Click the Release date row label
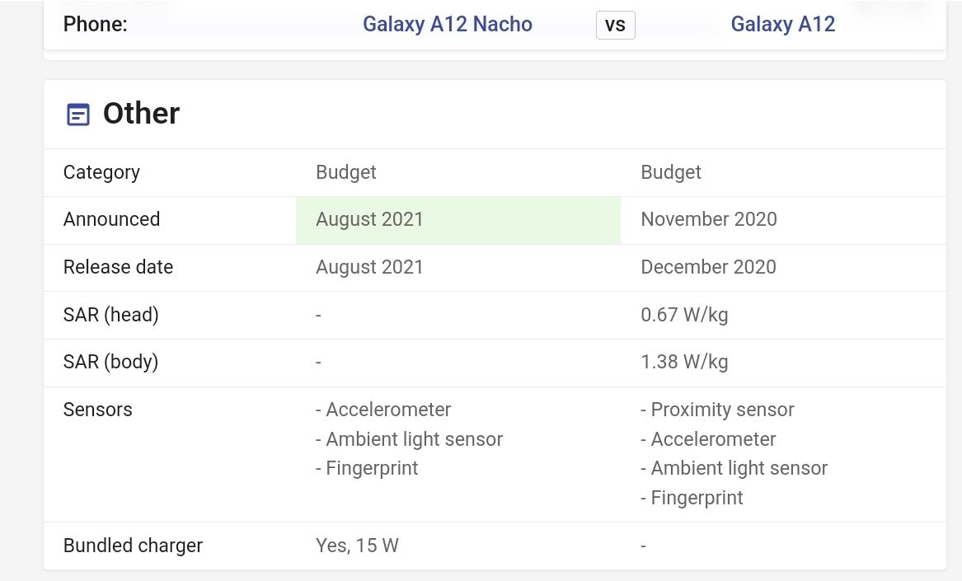962x581 pixels. click(x=118, y=267)
